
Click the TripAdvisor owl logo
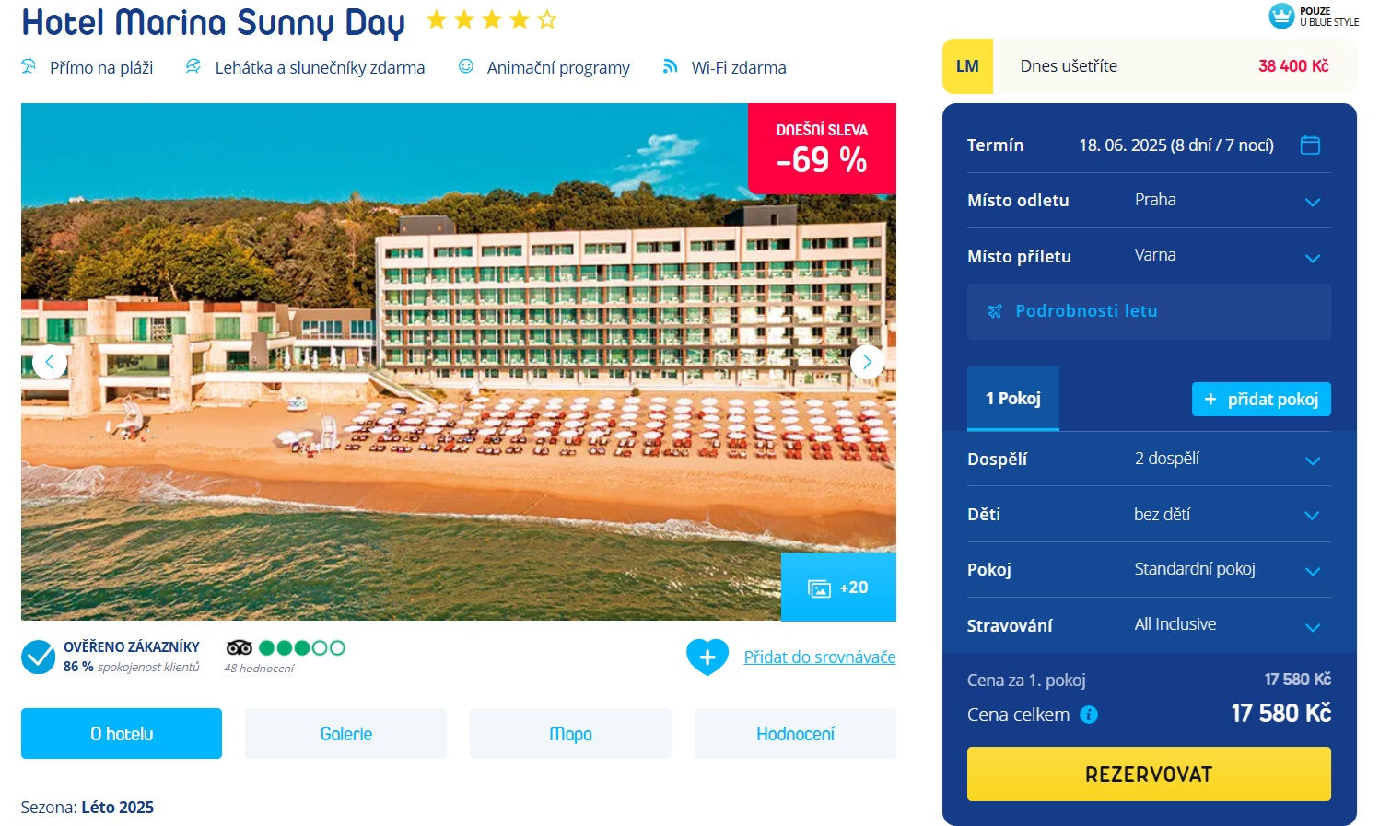240,647
